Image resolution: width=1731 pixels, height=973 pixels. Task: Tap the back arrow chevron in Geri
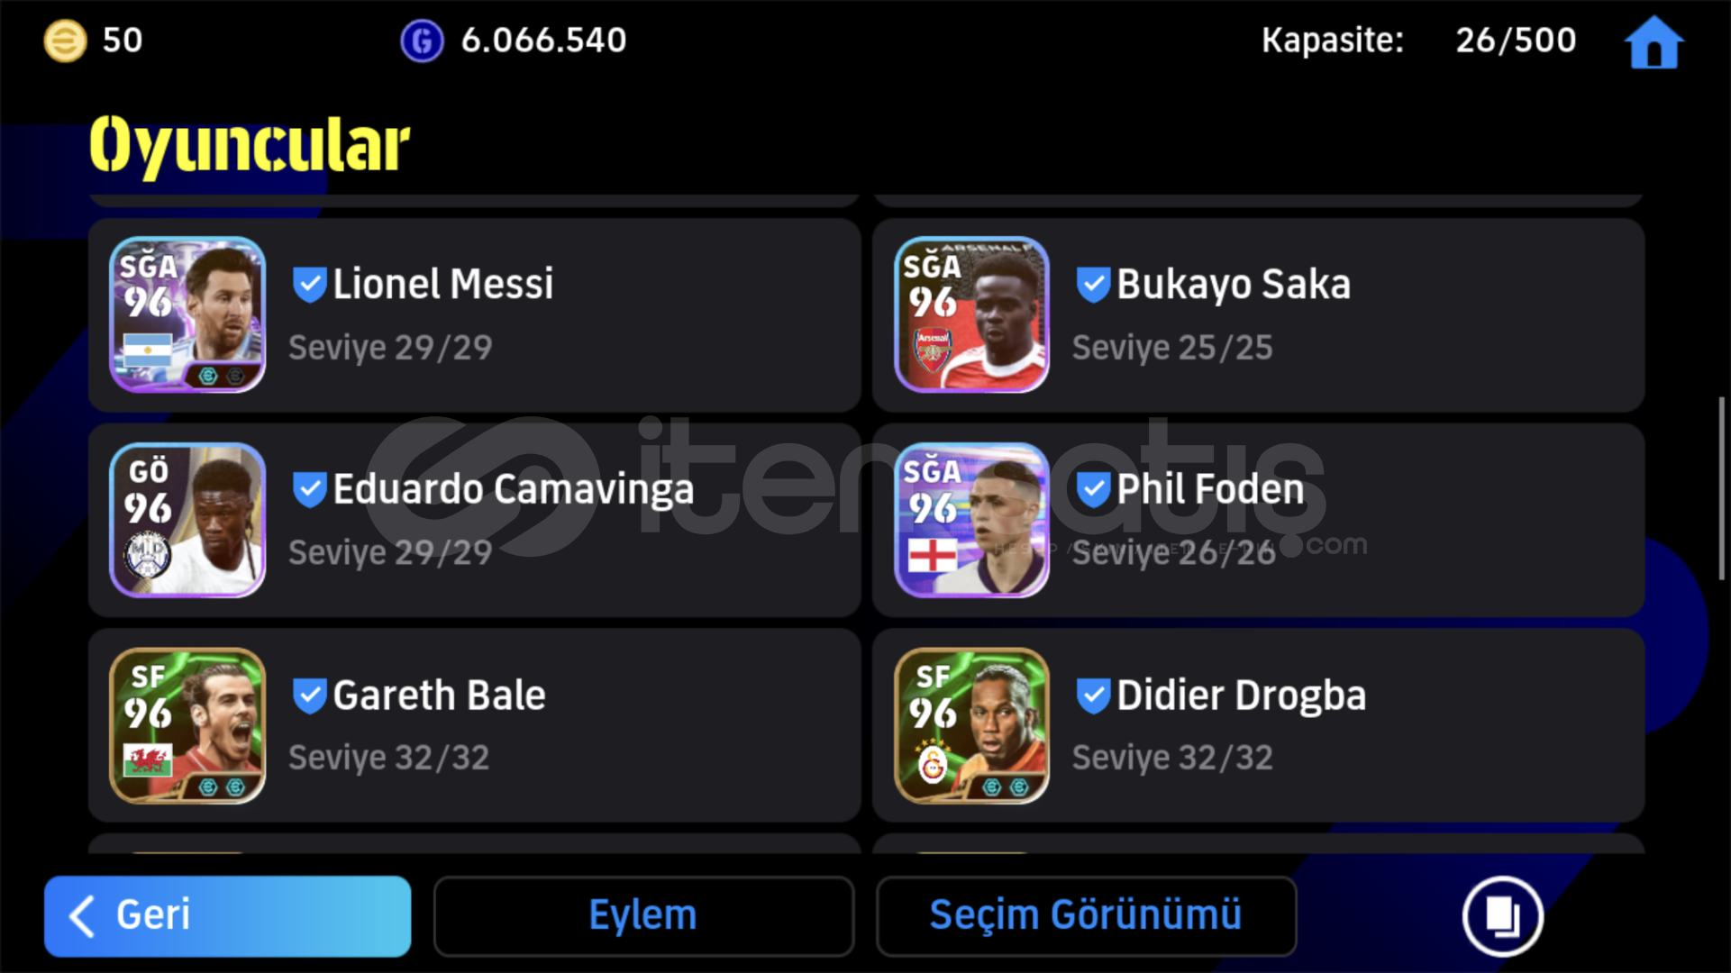[x=82, y=916]
